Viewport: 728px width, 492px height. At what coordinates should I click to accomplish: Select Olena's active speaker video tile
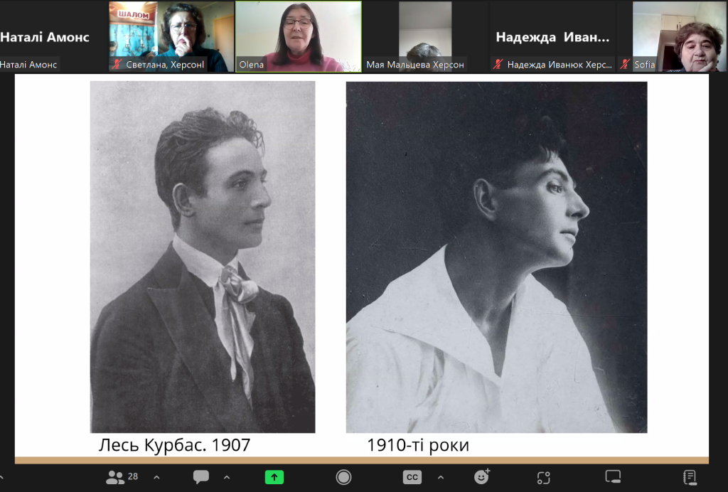[299, 36]
